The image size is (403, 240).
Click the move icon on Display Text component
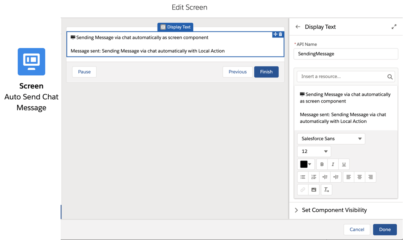[x=275, y=34]
